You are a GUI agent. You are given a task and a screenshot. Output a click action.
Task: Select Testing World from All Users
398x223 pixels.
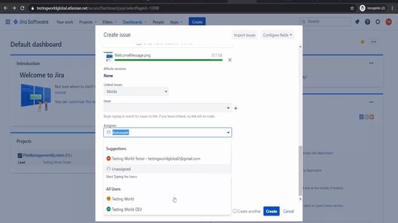tap(167, 199)
